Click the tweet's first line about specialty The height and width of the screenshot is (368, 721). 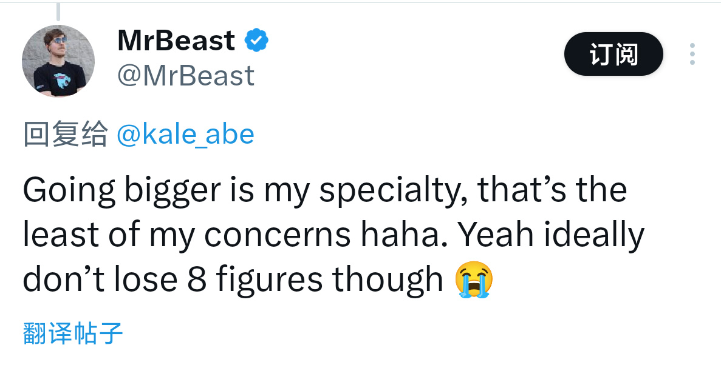point(324,190)
